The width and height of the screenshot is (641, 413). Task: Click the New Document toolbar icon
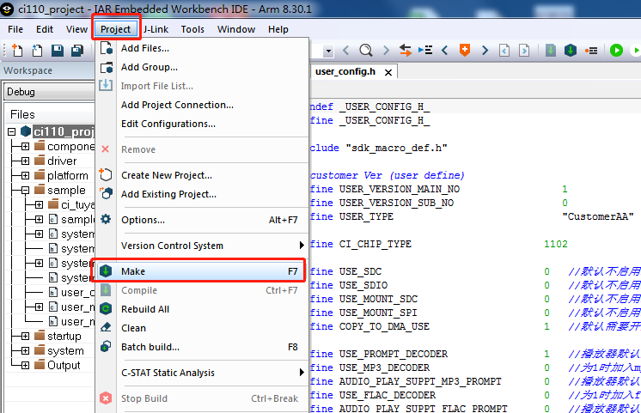click(x=17, y=51)
